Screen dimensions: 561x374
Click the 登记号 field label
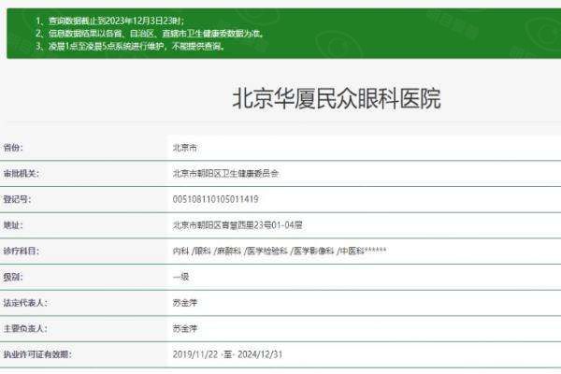[x=17, y=199]
